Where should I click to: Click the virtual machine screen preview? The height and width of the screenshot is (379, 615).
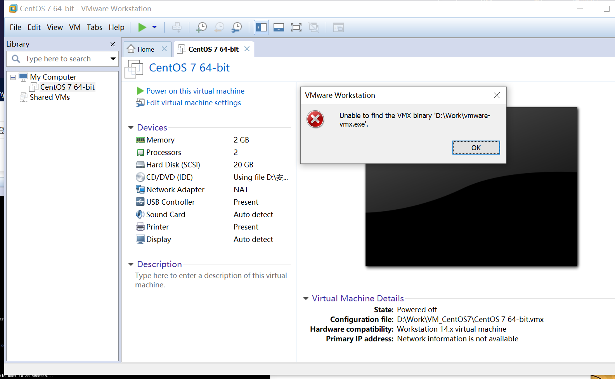click(471, 187)
